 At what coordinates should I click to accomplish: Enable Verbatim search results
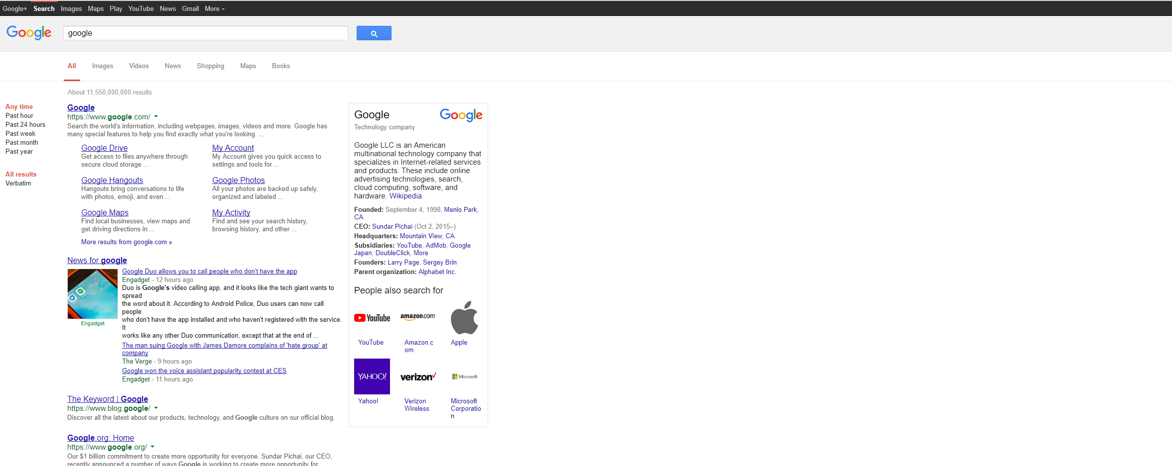pos(18,183)
